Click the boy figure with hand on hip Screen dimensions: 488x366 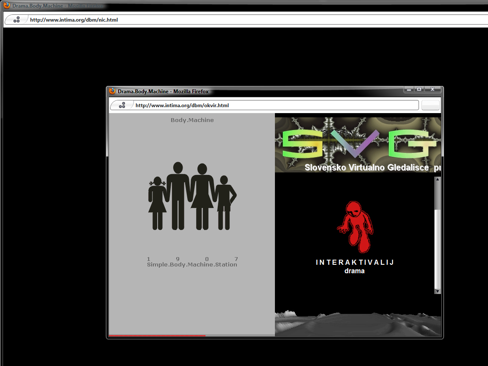(x=224, y=202)
